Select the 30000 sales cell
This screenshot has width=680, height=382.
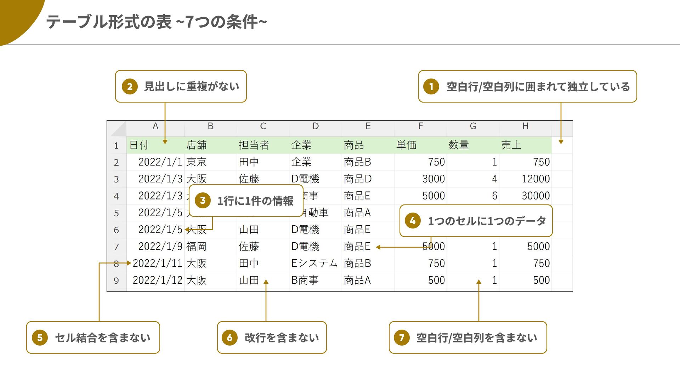tap(525, 196)
